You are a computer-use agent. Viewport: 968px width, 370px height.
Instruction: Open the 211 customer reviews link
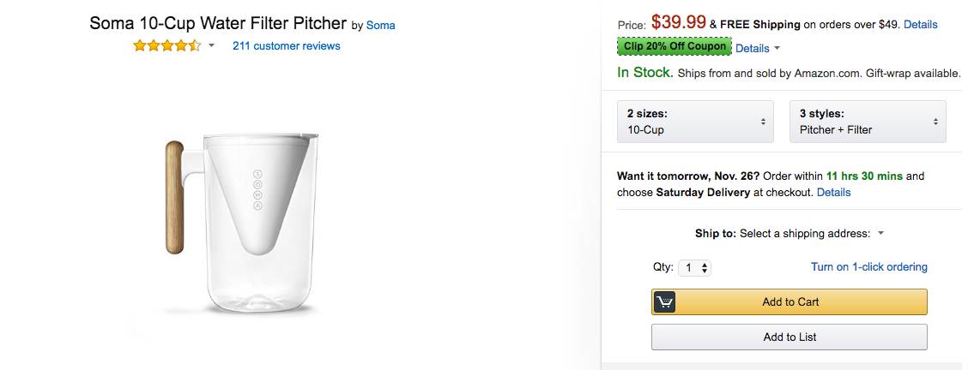click(286, 46)
